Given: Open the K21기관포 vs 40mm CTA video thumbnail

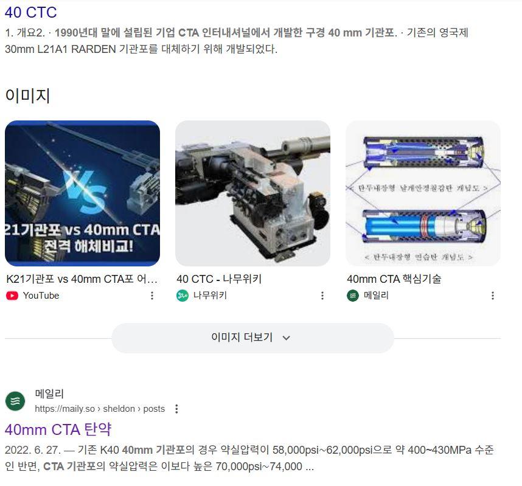Looking at the screenshot, I should pos(82,193).
